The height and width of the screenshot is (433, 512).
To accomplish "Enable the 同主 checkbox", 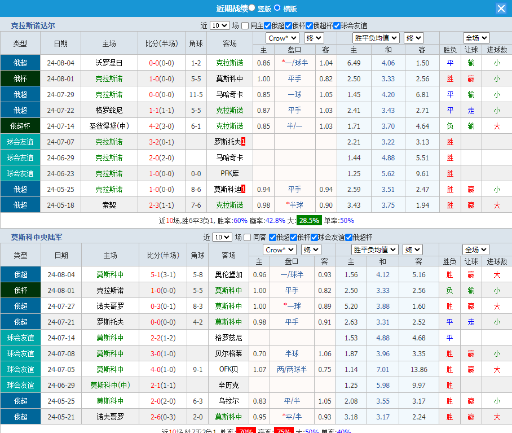I will coord(244,25).
